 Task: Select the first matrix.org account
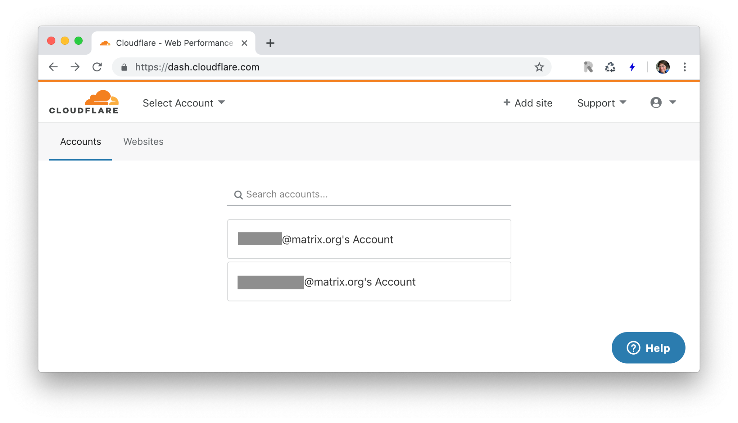[x=369, y=239]
